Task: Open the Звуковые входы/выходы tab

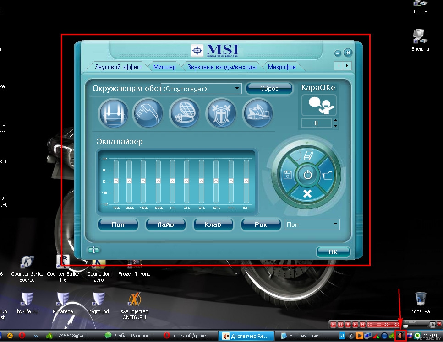Action: [x=222, y=67]
